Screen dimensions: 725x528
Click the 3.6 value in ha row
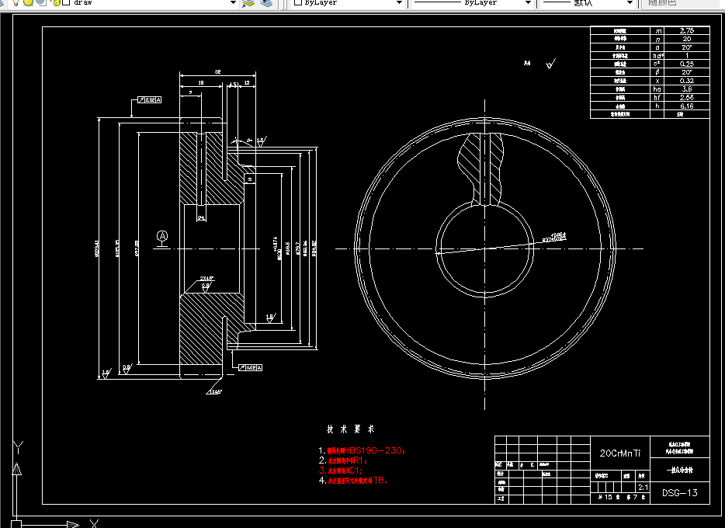[x=687, y=89]
